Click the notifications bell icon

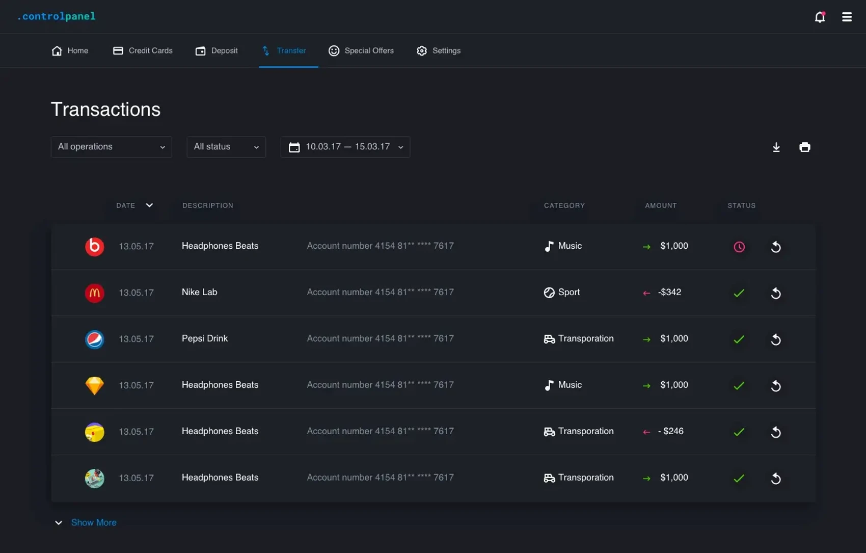[x=820, y=17]
